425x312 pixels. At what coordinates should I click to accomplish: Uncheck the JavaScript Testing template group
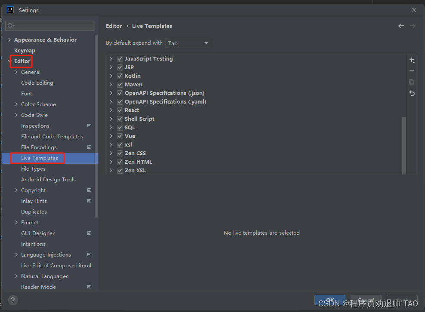pos(120,59)
